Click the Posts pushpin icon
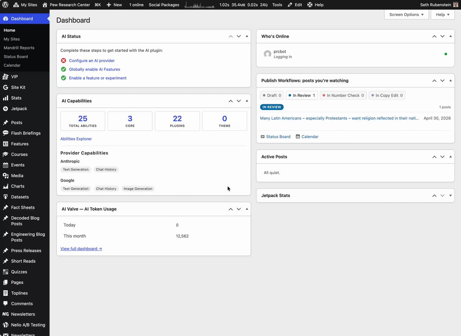Viewport: 461px width, 336px height. 5,123
